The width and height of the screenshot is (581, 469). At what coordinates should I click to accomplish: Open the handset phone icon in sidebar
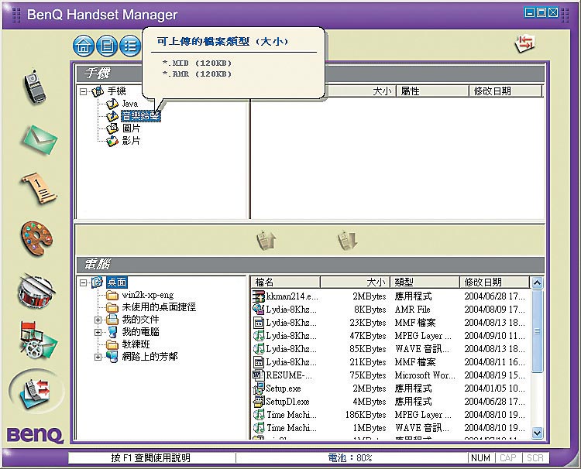coord(34,87)
